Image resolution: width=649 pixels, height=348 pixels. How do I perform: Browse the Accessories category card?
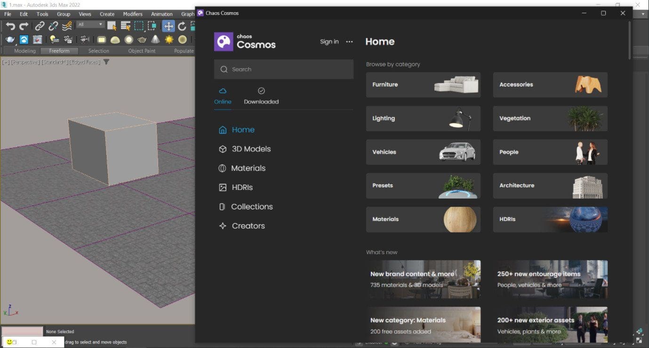(550, 85)
